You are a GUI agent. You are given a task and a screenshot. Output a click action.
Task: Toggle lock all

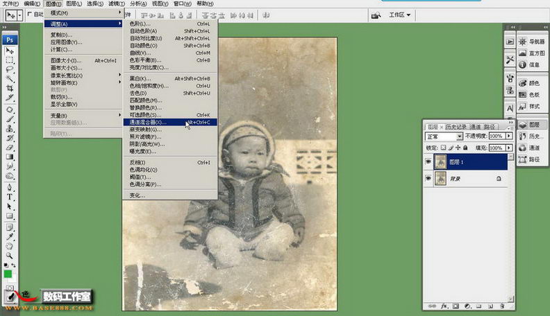(465, 148)
